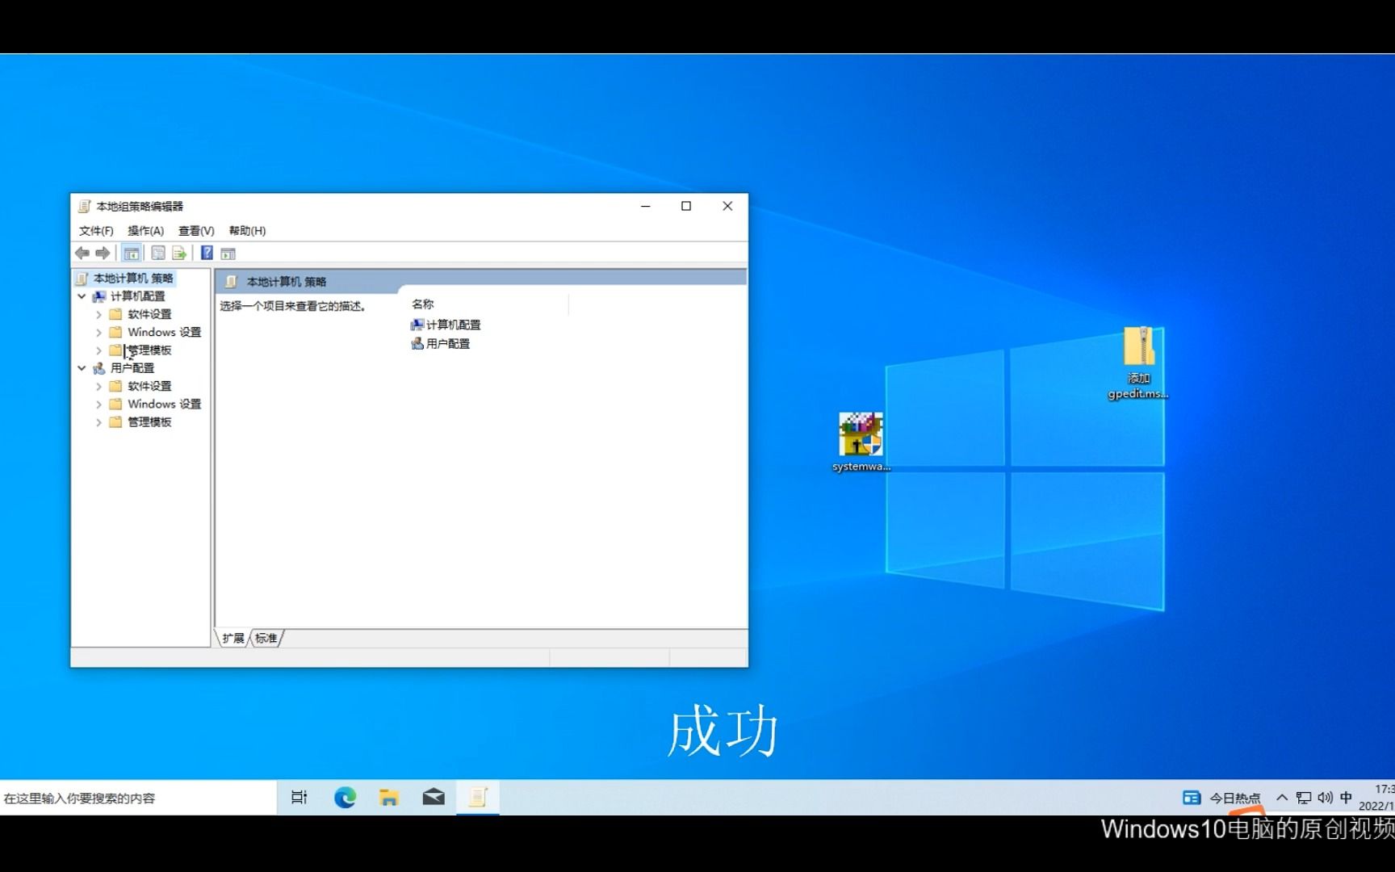Open the Mail app from the taskbar
The width and height of the screenshot is (1395, 872).
coord(434,797)
